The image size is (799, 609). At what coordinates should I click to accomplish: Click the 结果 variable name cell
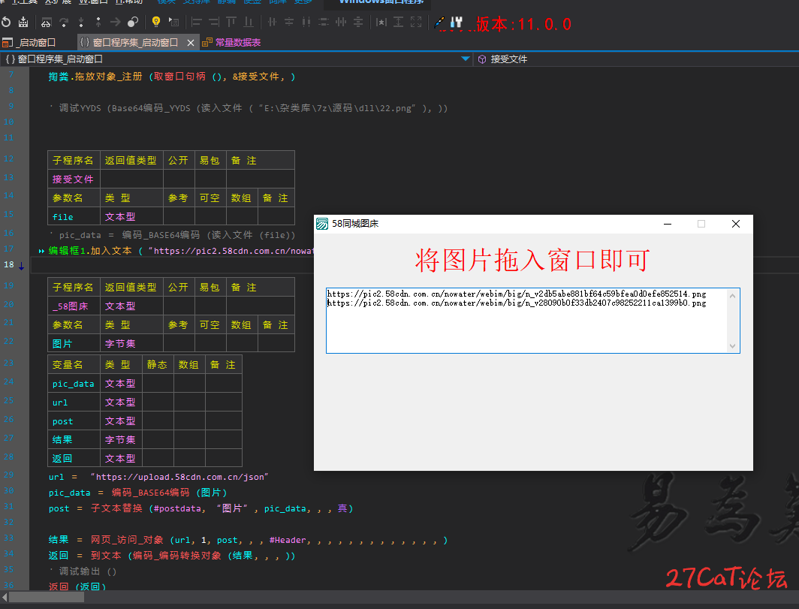click(x=74, y=440)
